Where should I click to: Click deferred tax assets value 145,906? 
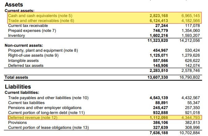161,66
